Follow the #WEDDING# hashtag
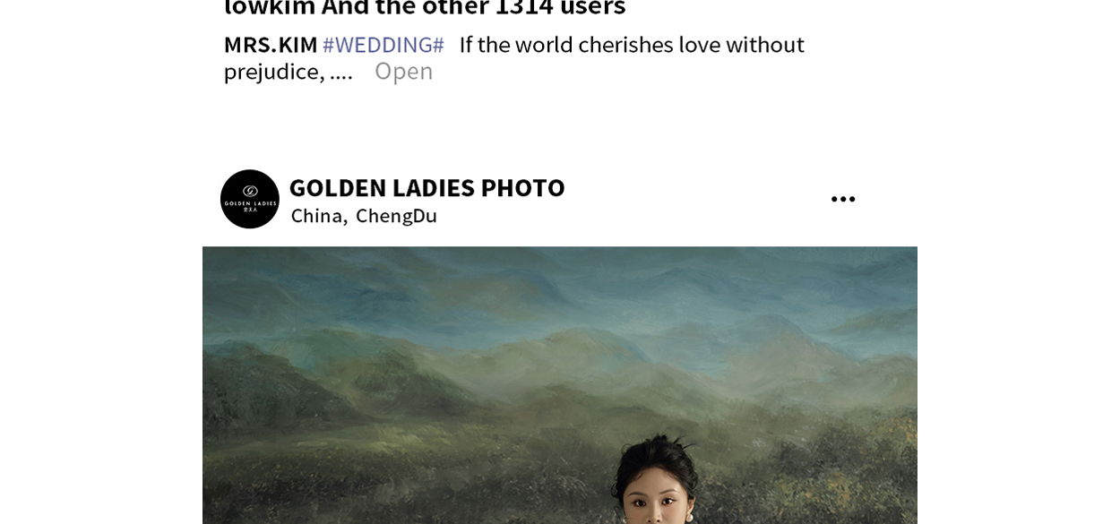The height and width of the screenshot is (524, 1120). tap(383, 45)
